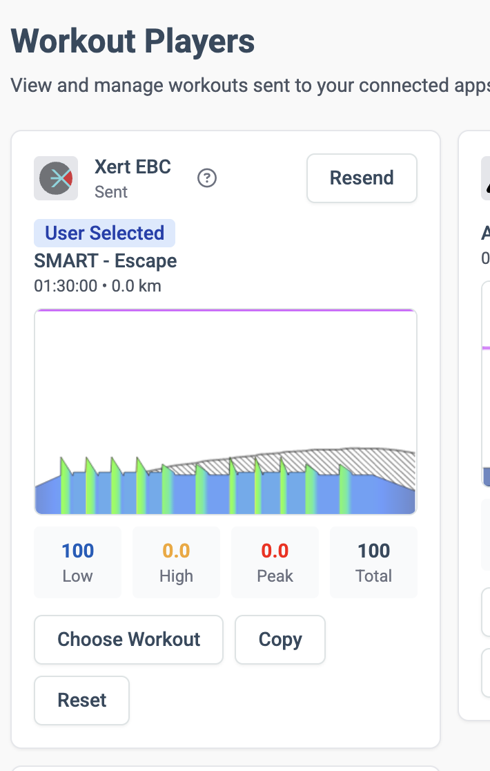
Task: Select the SMART - Escape workout title
Action: 106,261
